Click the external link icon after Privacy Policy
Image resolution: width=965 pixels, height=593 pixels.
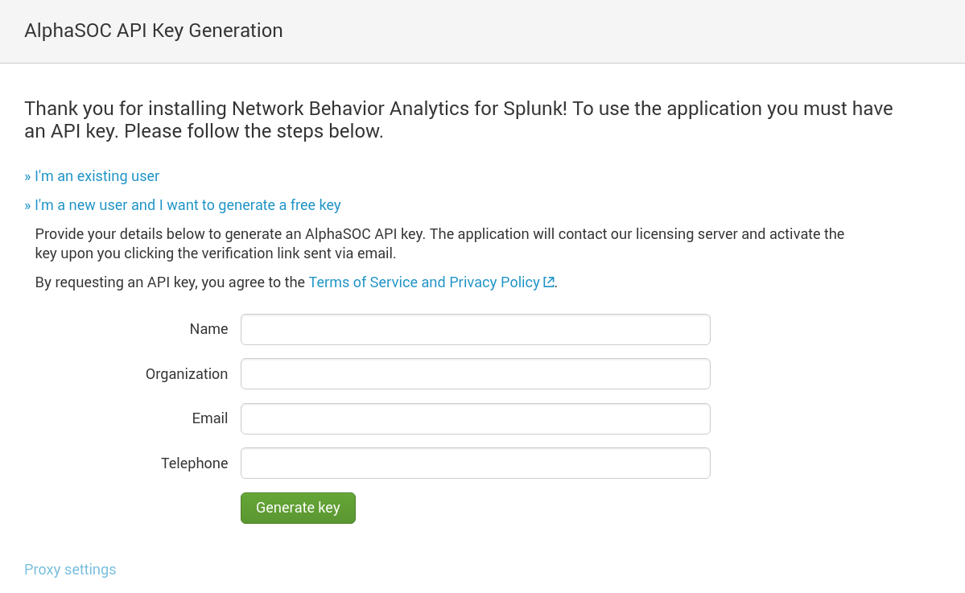549,282
